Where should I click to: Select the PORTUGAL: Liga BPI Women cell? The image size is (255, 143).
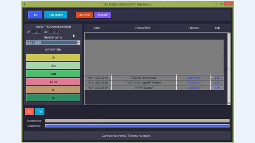click(144, 83)
